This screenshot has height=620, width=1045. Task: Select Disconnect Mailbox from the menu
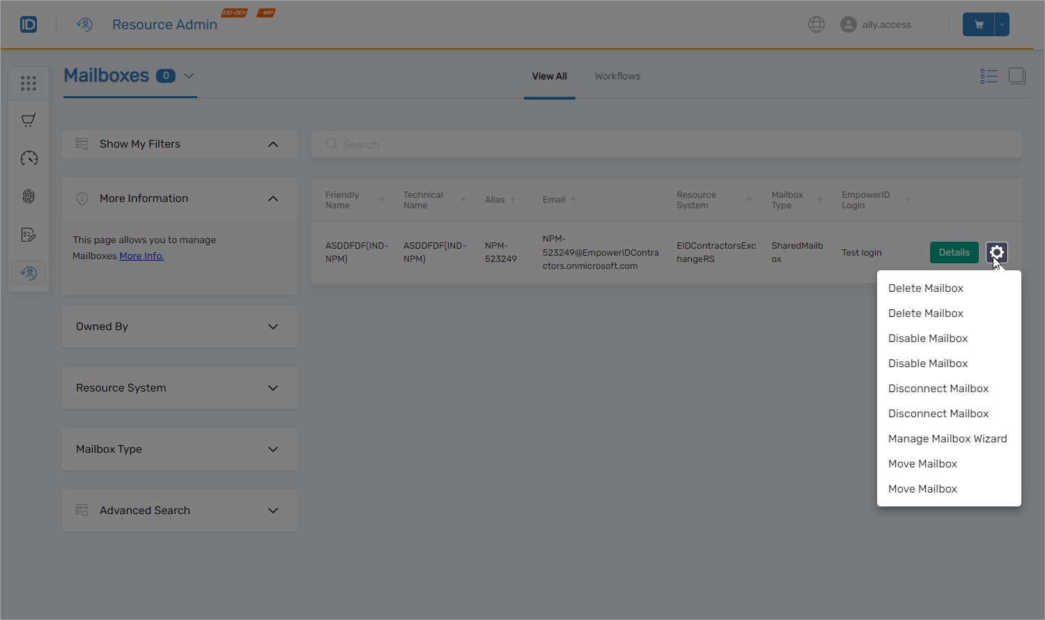point(938,388)
